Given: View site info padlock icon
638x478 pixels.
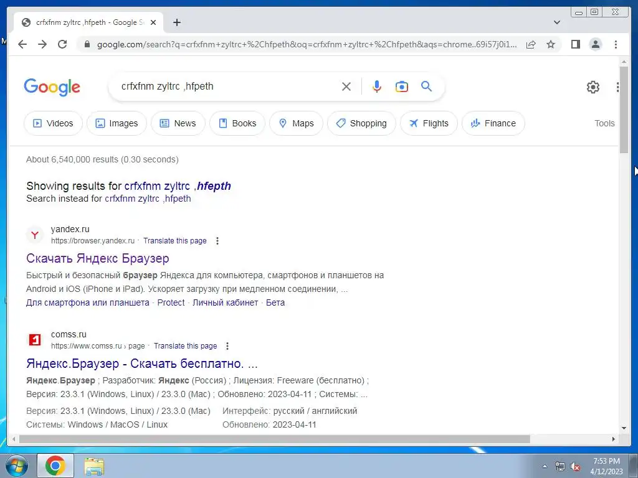Looking at the screenshot, I should coord(87,44).
